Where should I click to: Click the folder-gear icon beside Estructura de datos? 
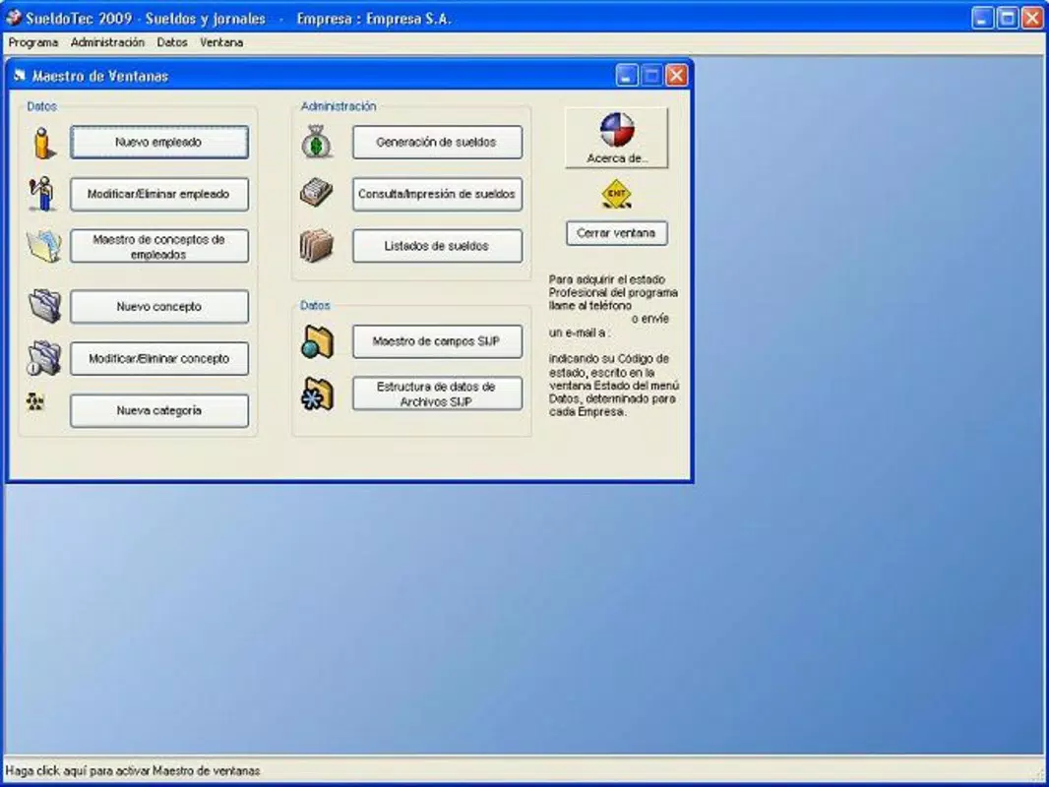coord(317,393)
